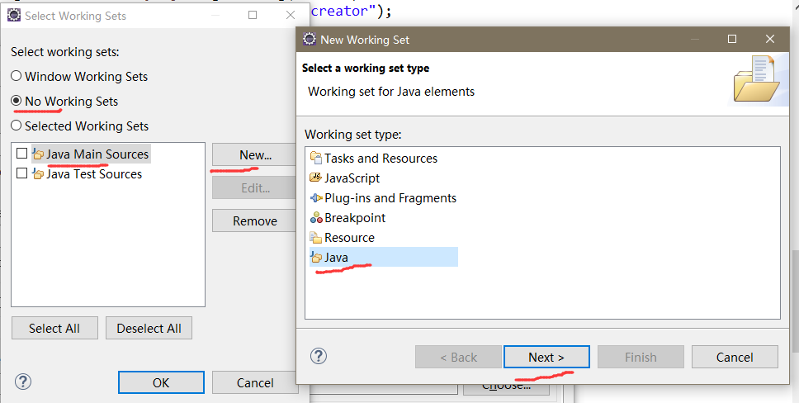This screenshot has width=799, height=403.
Task: Click the Tasks and Resources type icon
Action: 316,158
